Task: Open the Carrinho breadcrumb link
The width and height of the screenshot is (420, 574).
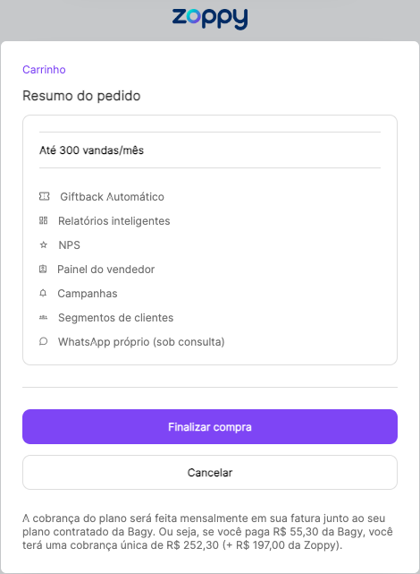Action: coord(44,70)
